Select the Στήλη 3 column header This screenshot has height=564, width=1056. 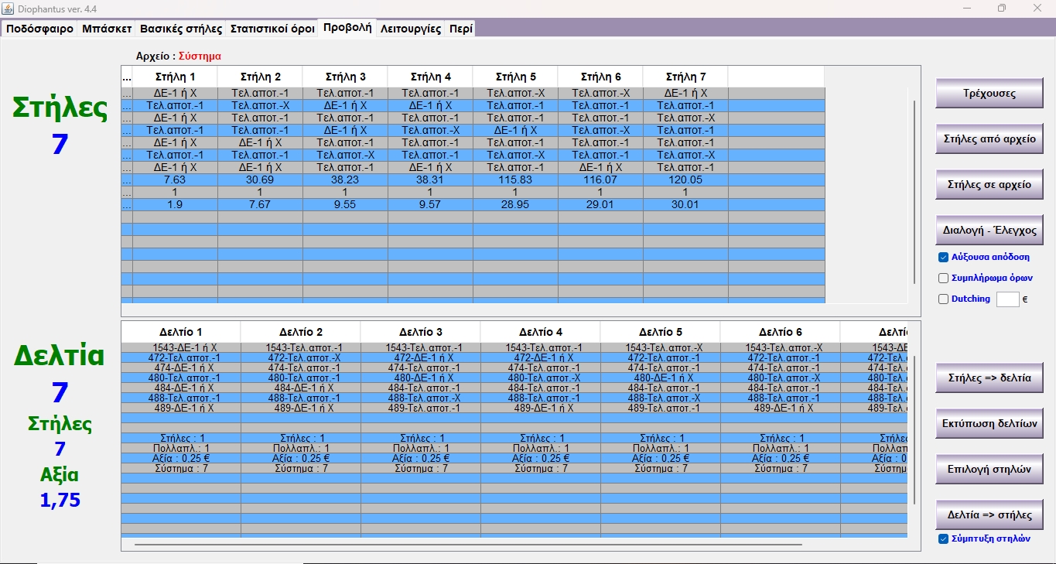[345, 77]
